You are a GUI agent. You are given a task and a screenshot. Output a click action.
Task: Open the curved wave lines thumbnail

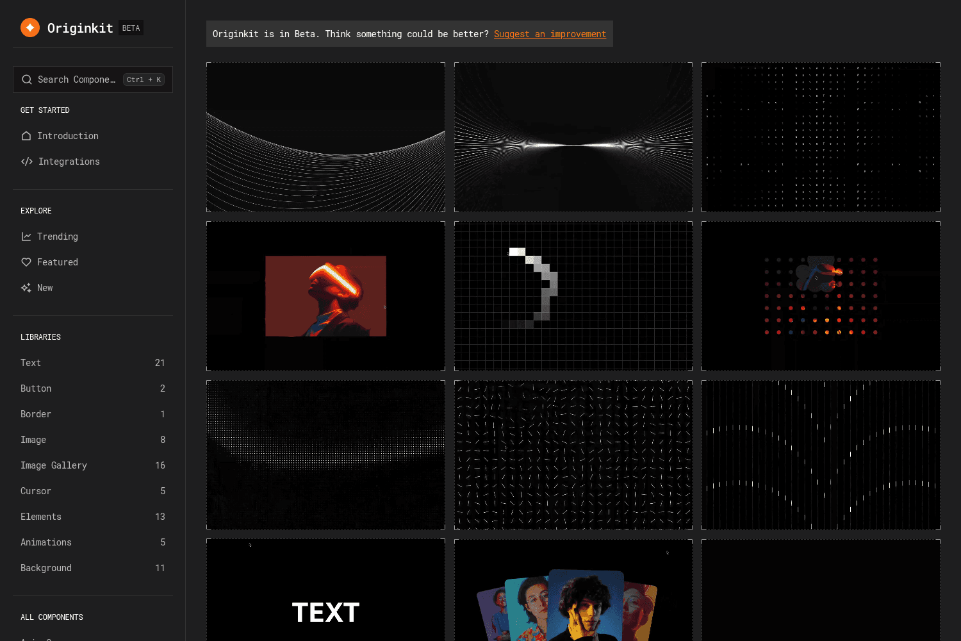coord(325,137)
